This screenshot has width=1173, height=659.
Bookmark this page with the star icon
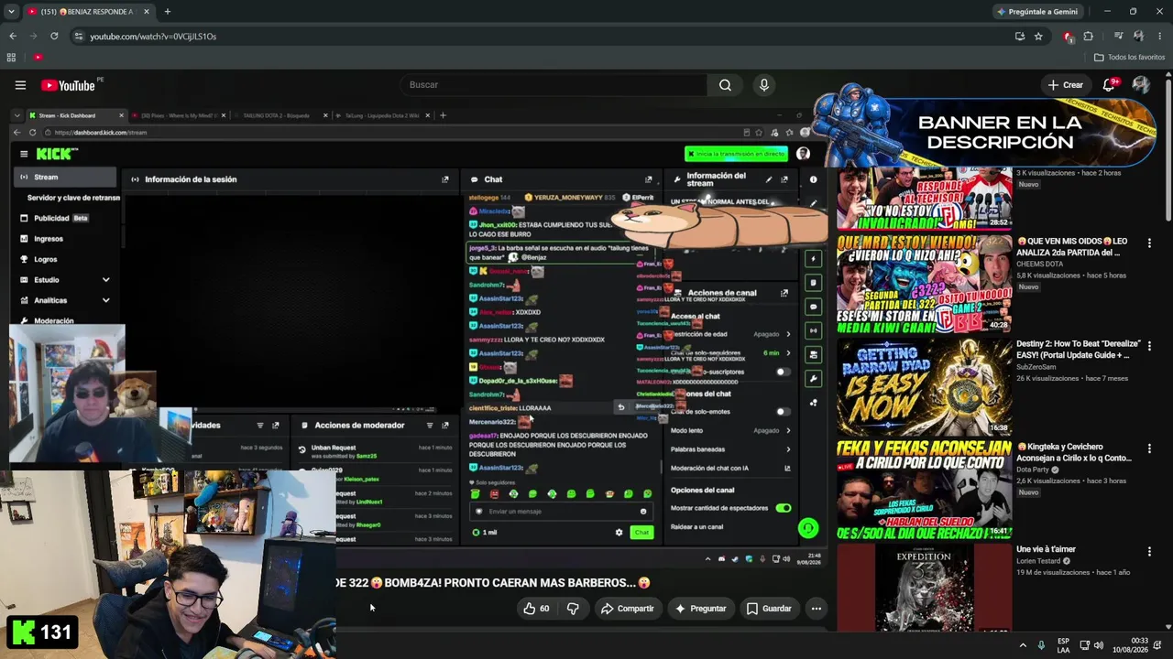1038,37
